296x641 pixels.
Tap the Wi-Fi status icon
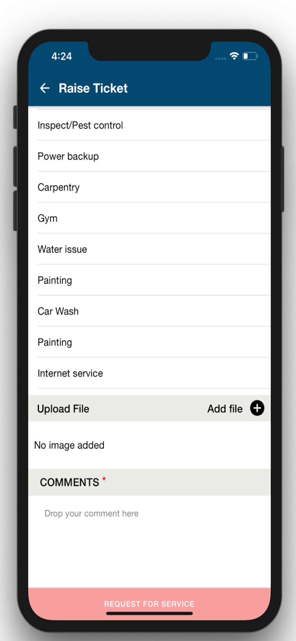tap(234, 56)
